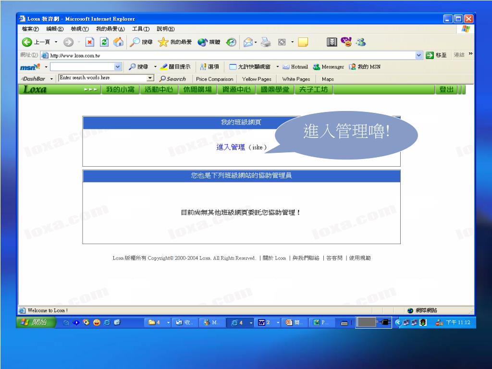Viewport: 492px width, 369px height.
Task: Expand the MSN search box dropdown
Action: [x=118, y=67]
